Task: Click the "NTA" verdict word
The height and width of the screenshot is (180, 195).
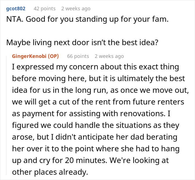Action: (x=14, y=19)
